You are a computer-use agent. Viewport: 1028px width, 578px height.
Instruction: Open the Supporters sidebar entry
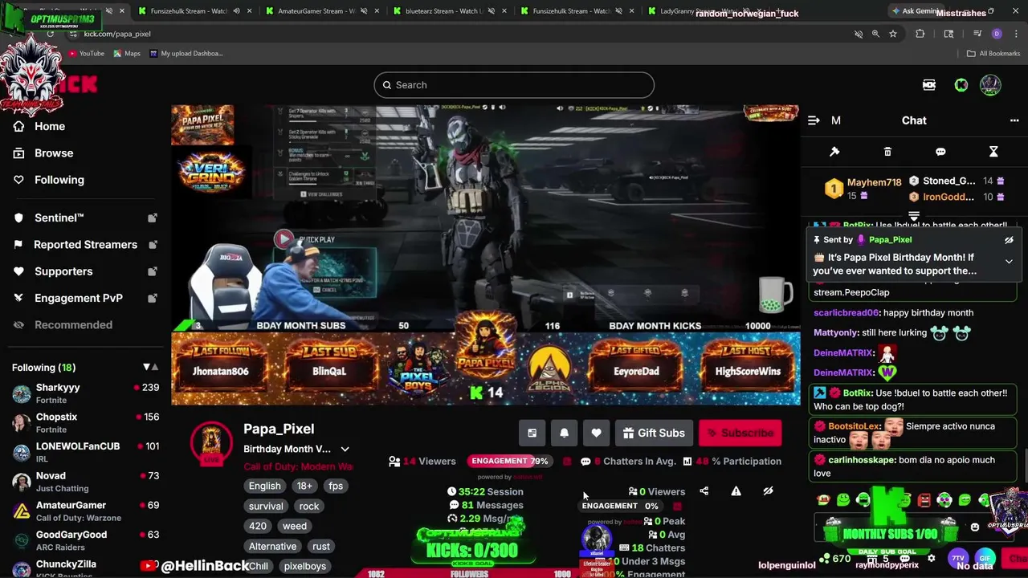63,271
